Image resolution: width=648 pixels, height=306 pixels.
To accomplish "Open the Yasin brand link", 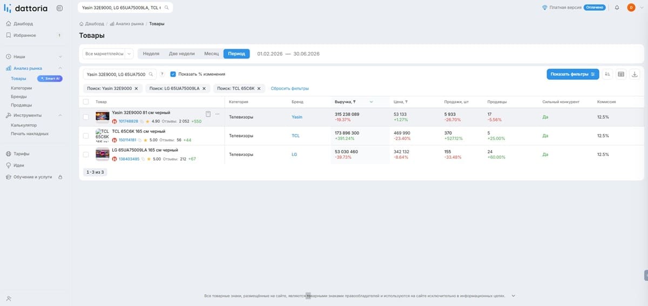I will coord(297,117).
